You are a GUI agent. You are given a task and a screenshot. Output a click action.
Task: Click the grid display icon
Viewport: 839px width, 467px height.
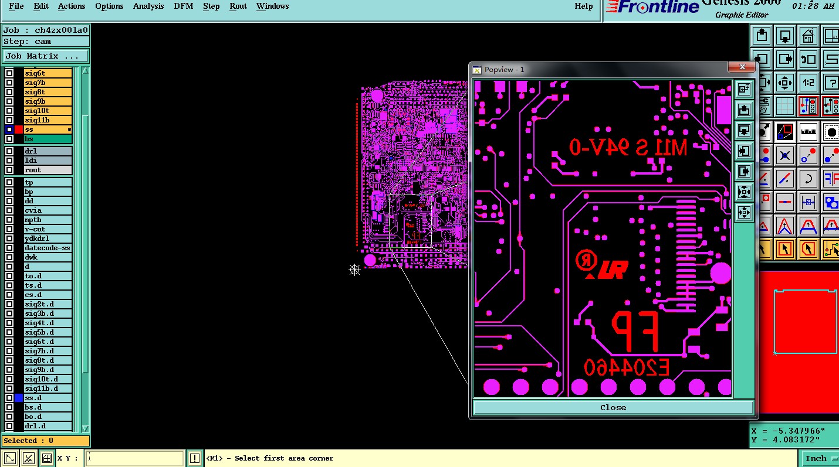[786, 105]
